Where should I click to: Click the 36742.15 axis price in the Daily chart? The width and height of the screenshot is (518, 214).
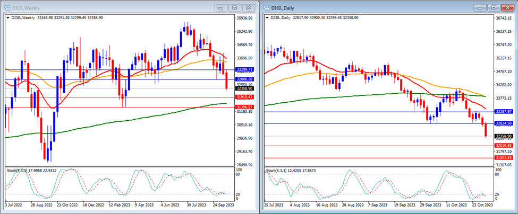click(504, 18)
